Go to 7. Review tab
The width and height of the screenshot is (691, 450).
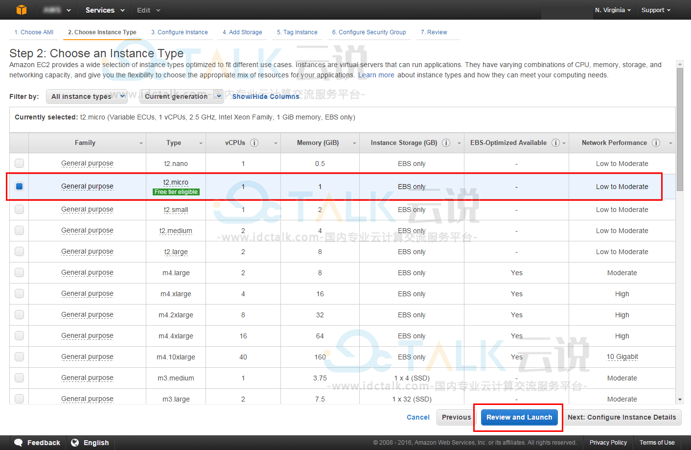[x=434, y=32]
